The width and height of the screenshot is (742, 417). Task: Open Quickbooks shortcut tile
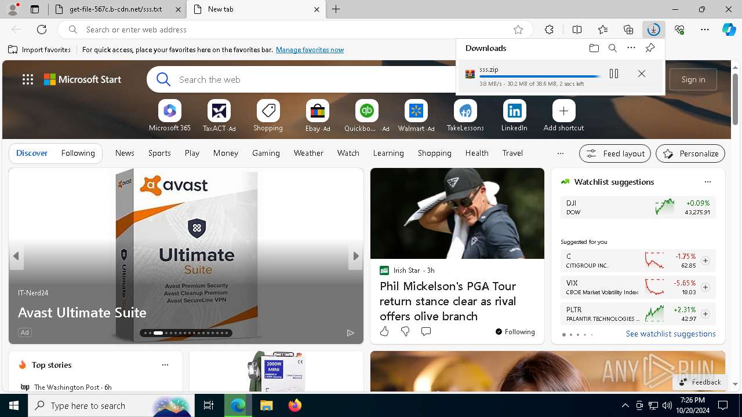coord(366,116)
